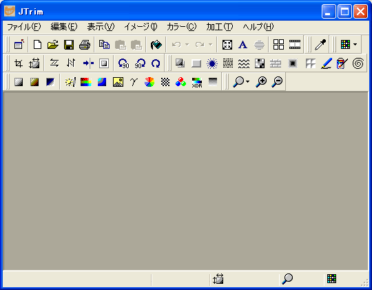This screenshot has width=372, height=290.
Task: Open the イメージ(I) menu
Action: (141, 27)
